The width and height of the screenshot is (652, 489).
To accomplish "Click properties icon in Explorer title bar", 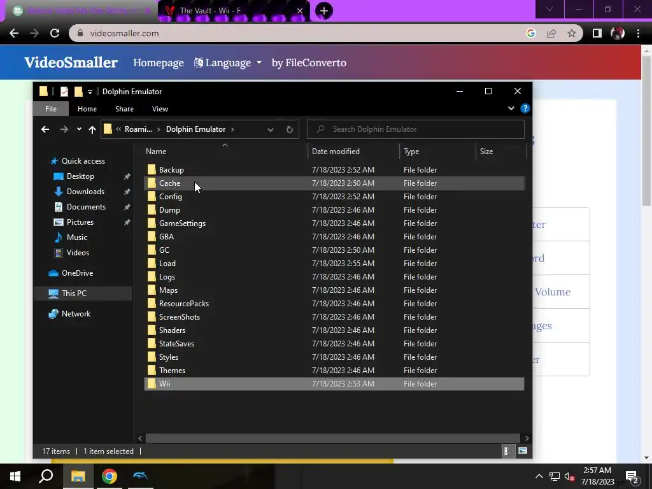I will click(64, 92).
